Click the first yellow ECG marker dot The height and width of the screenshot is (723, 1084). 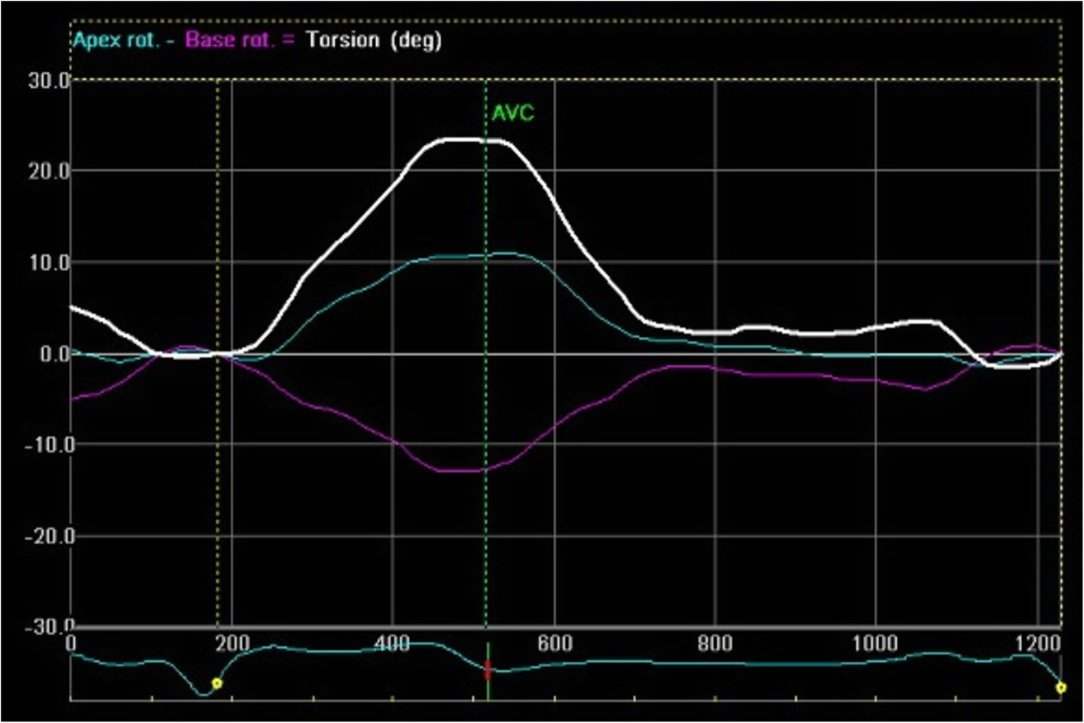pos(217,683)
